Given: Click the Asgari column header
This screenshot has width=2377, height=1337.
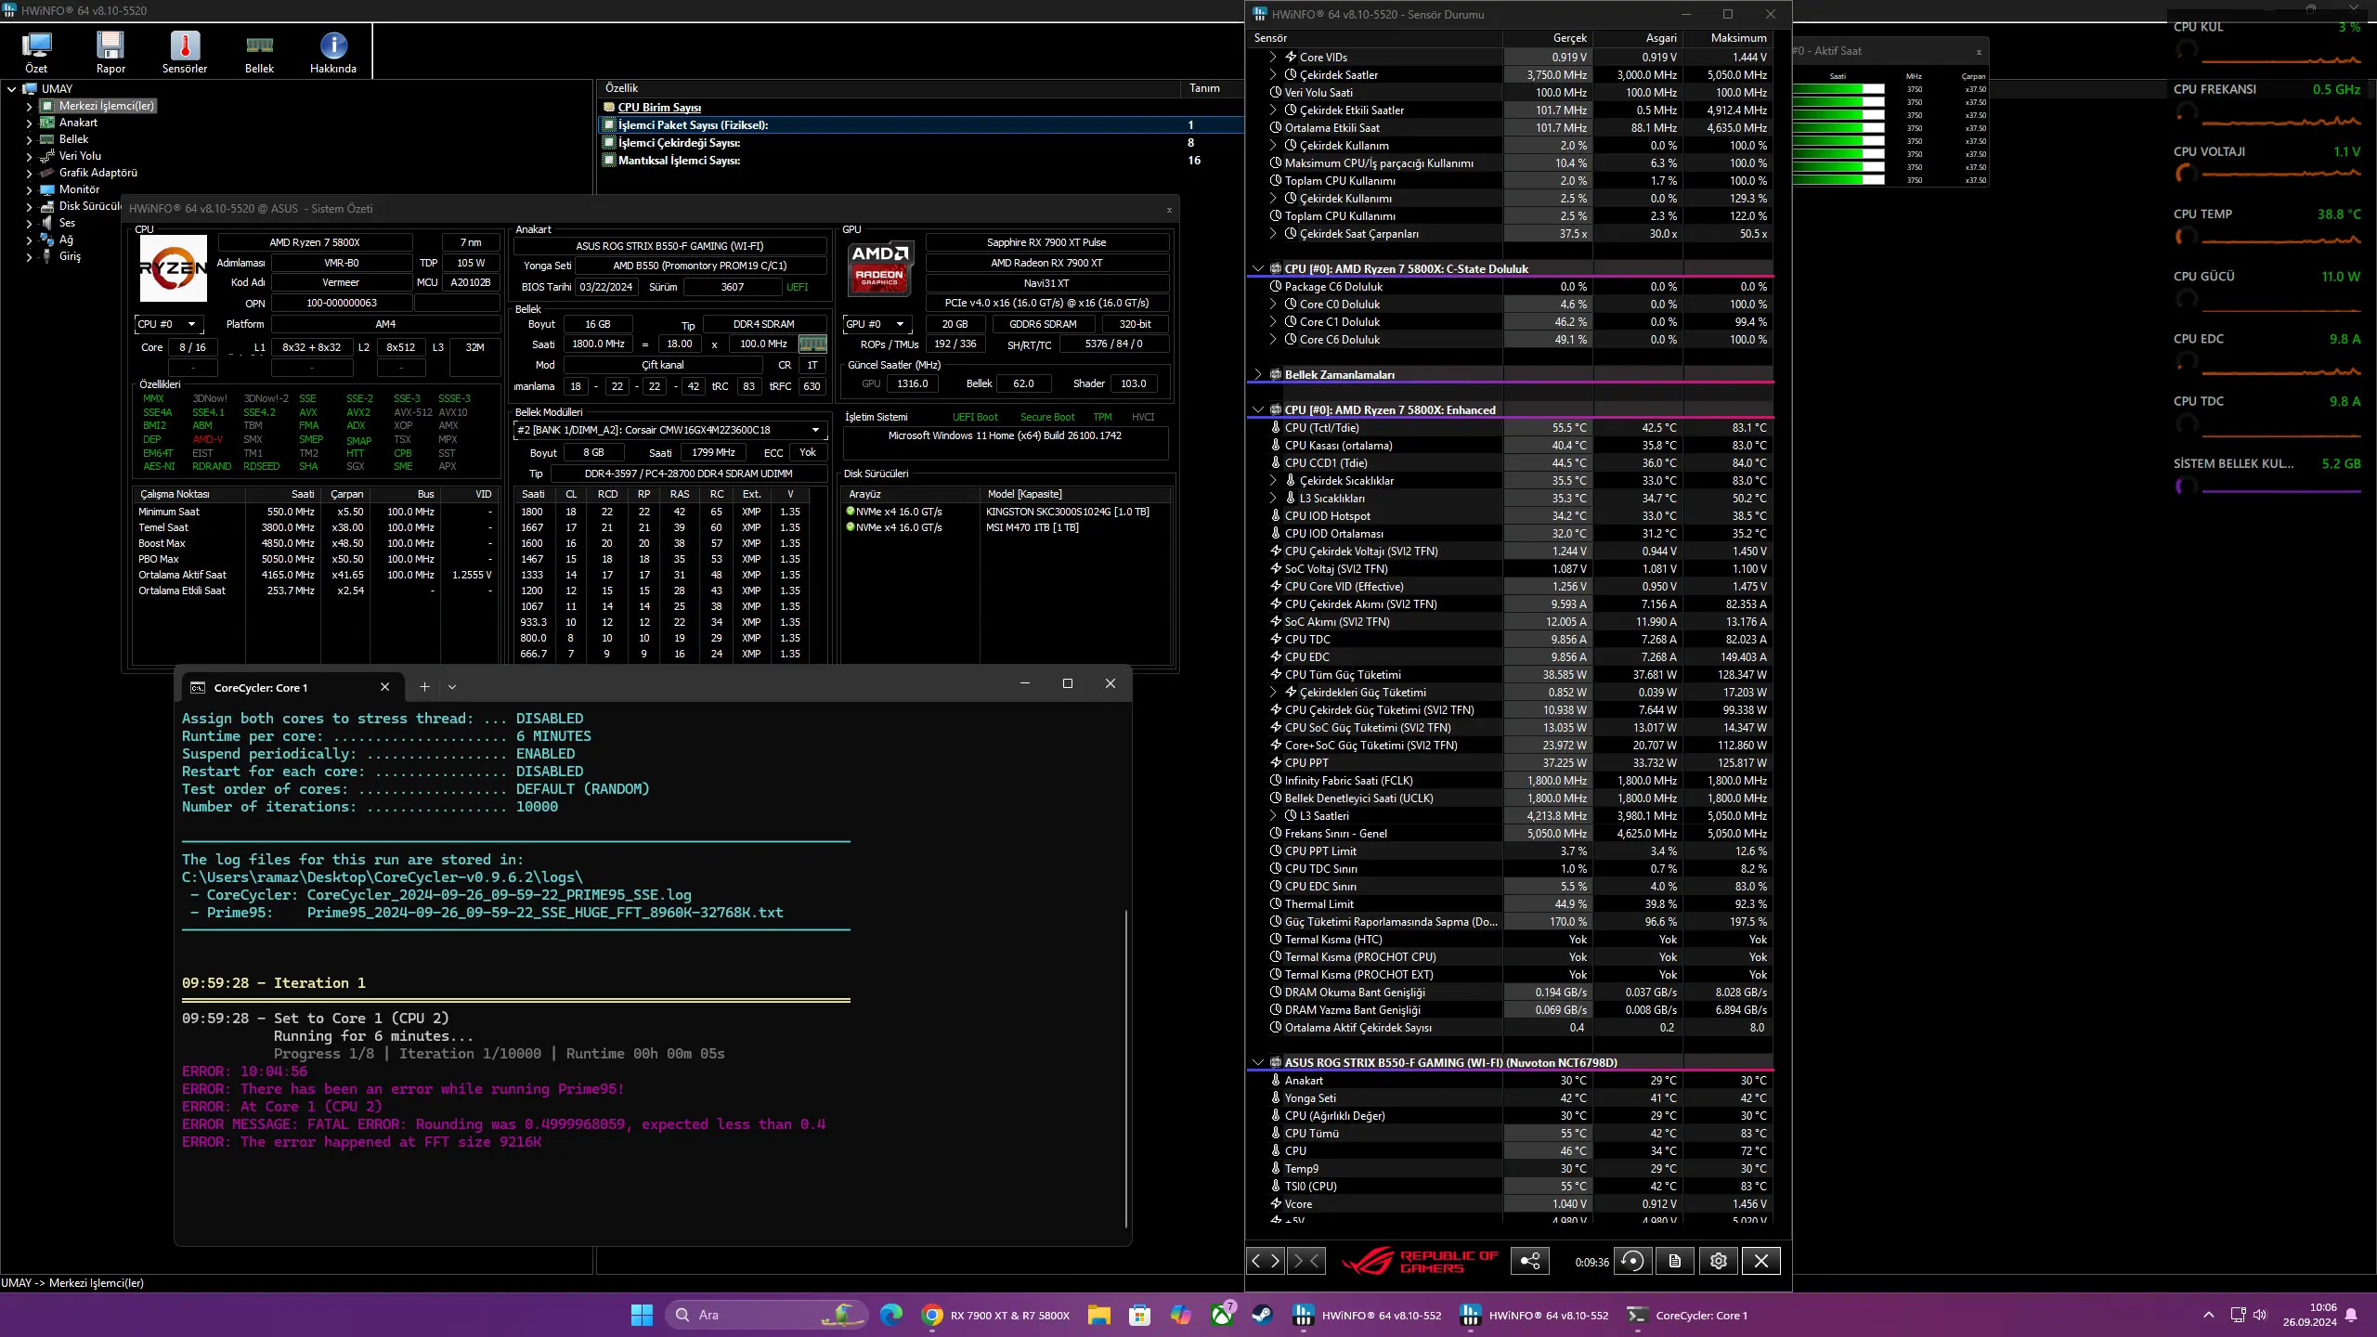Looking at the screenshot, I should (1638, 38).
